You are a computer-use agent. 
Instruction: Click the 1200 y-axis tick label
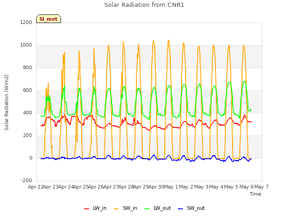click(x=26, y=22)
